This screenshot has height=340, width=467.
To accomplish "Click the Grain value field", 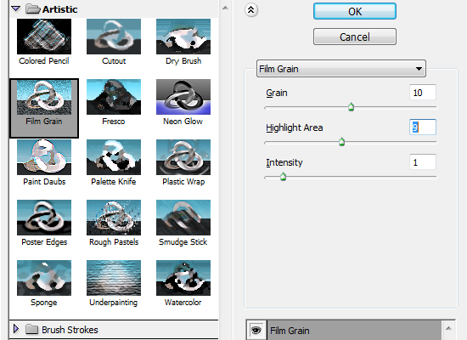I will tap(423, 92).
